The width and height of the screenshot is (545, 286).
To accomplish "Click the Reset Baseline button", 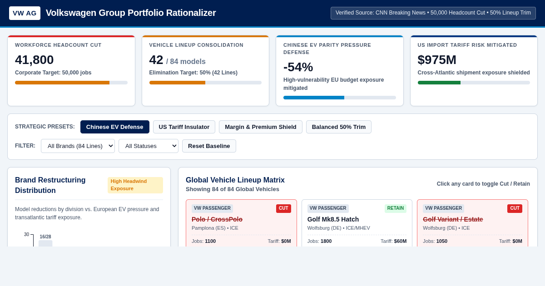I will [x=209, y=146].
